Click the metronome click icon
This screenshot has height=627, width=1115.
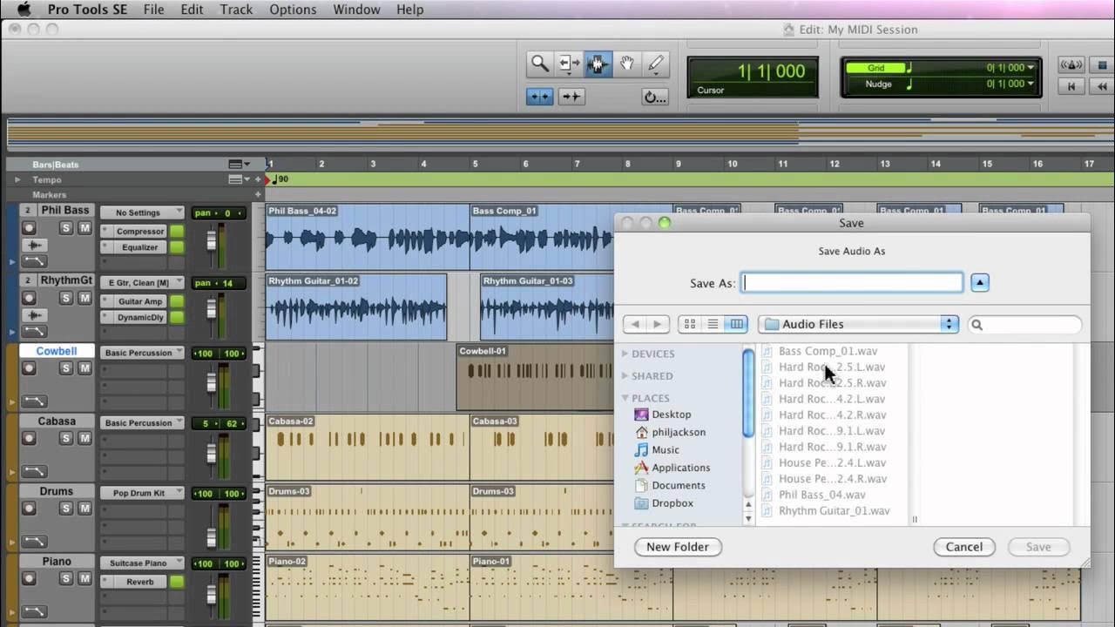[1071, 64]
